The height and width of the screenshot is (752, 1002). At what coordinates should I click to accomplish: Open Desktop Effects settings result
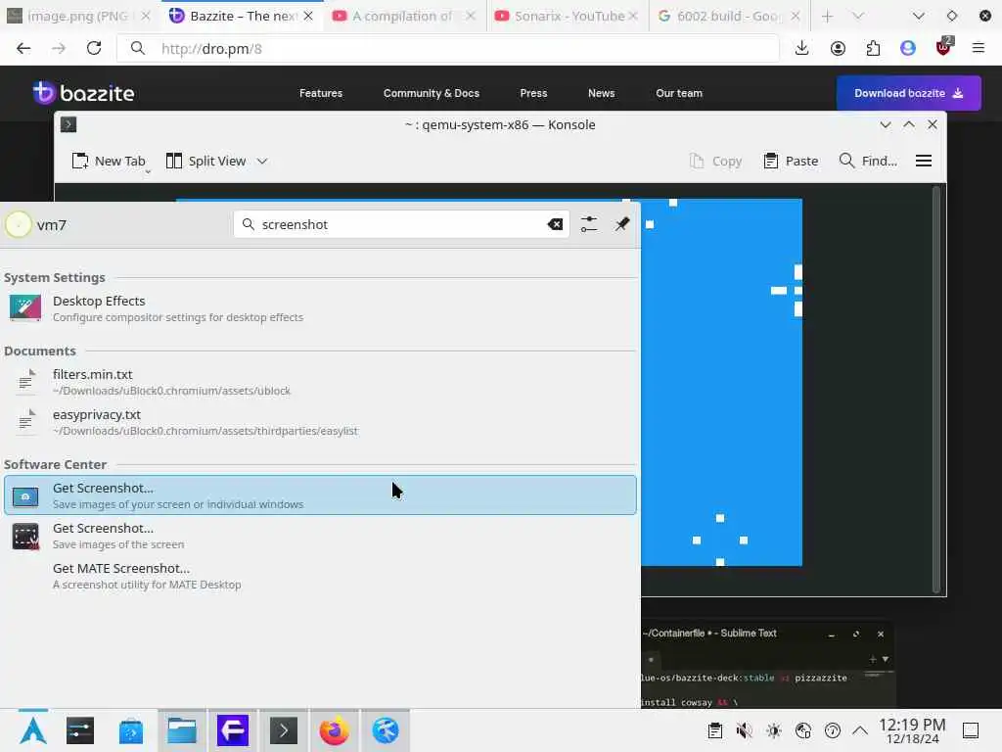point(320,308)
